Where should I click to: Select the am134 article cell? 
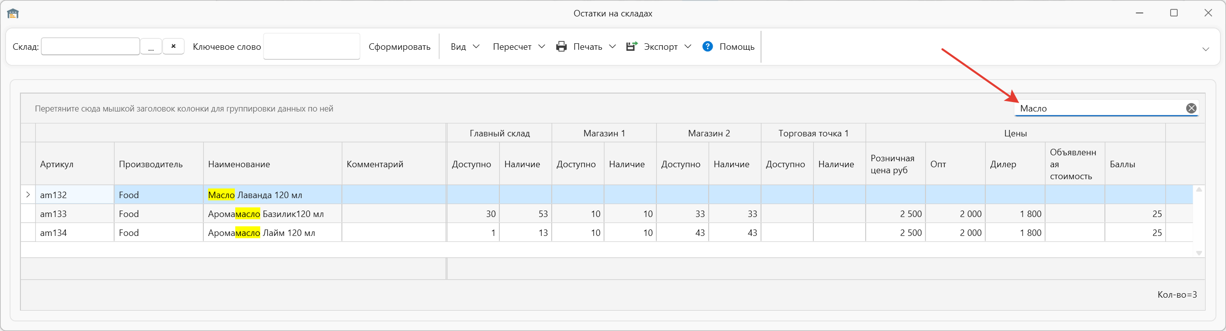[x=75, y=232]
